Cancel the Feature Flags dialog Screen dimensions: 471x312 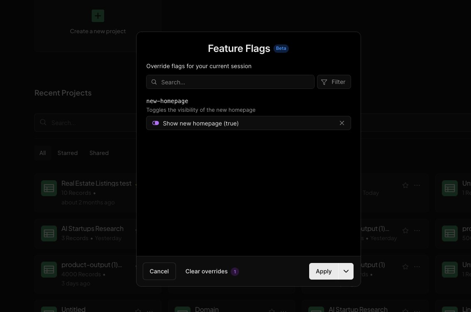(159, 271)
